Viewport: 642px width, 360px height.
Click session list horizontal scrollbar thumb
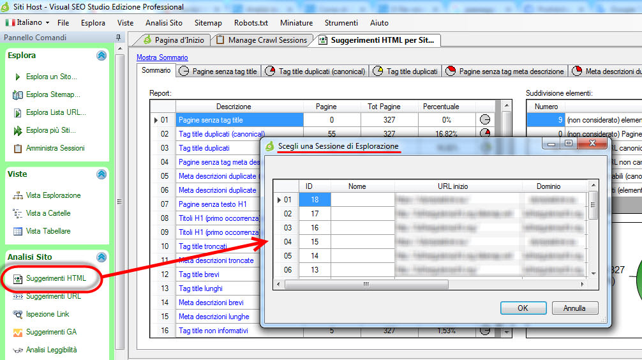[x=366, y=284]
